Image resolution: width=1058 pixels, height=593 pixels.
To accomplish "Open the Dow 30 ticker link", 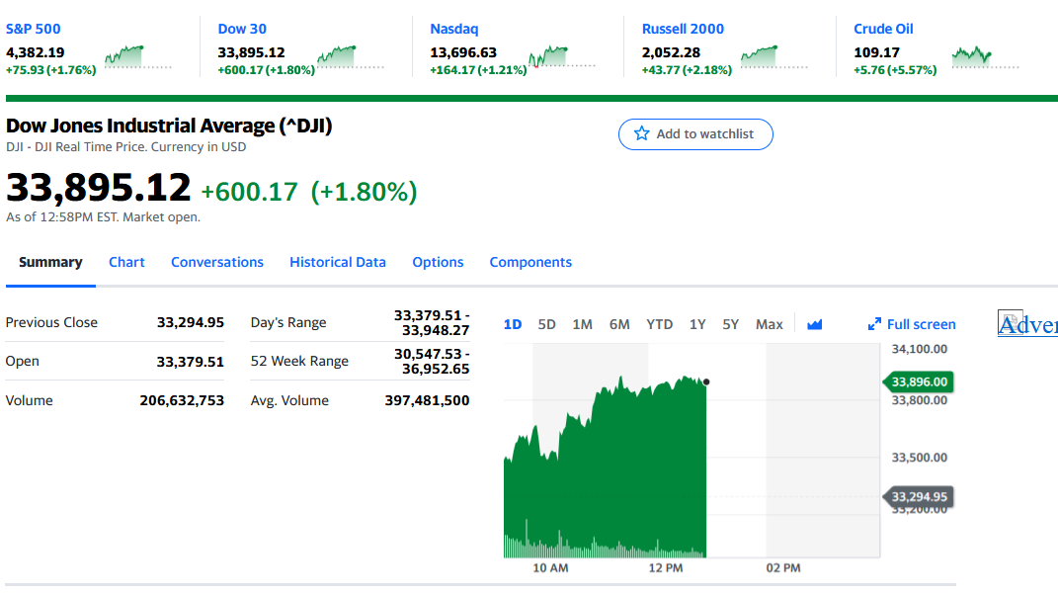I will [x=242, y=29].
